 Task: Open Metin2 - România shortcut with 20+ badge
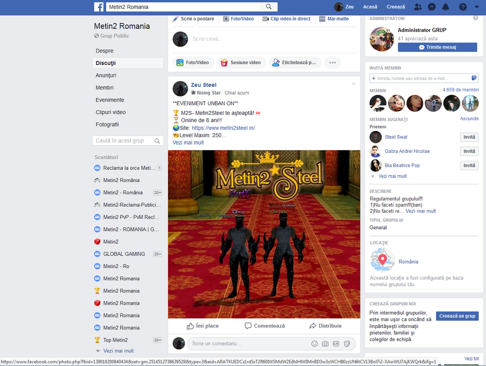[128, 193]
